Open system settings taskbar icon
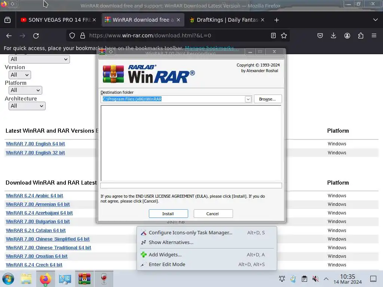383x287 pixels. coord(65,279)
